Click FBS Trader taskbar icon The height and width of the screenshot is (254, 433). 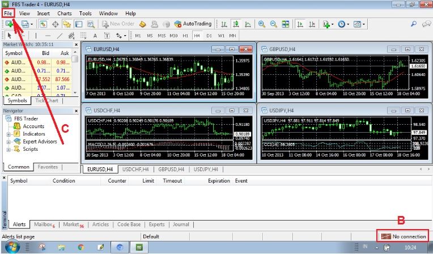[x=139, y=247]
